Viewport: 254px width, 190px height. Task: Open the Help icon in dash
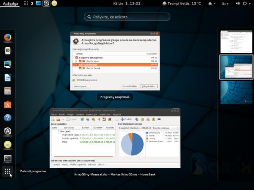coord(7,118)
